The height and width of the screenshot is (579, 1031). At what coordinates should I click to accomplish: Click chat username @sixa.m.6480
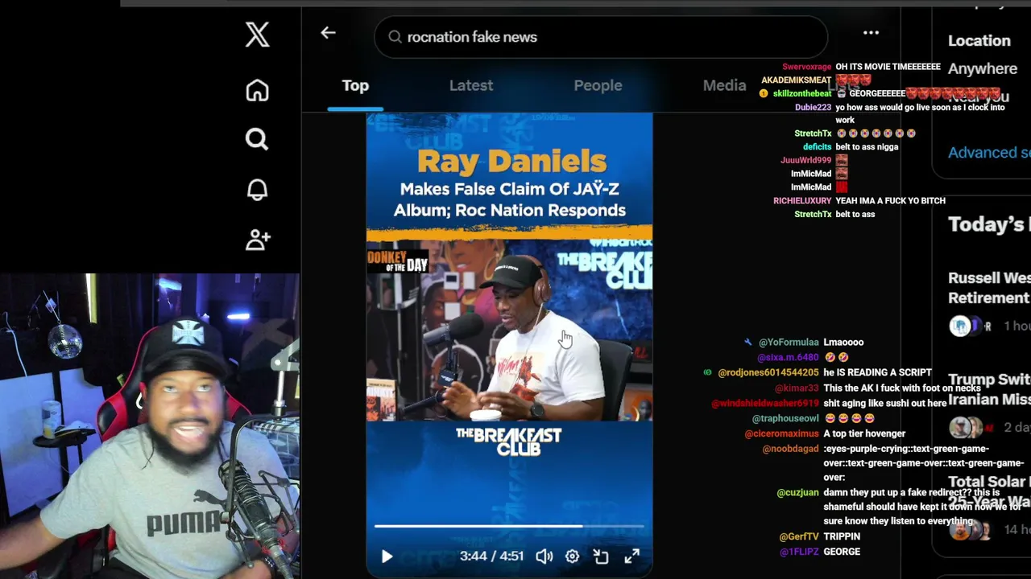coord(788,357)
